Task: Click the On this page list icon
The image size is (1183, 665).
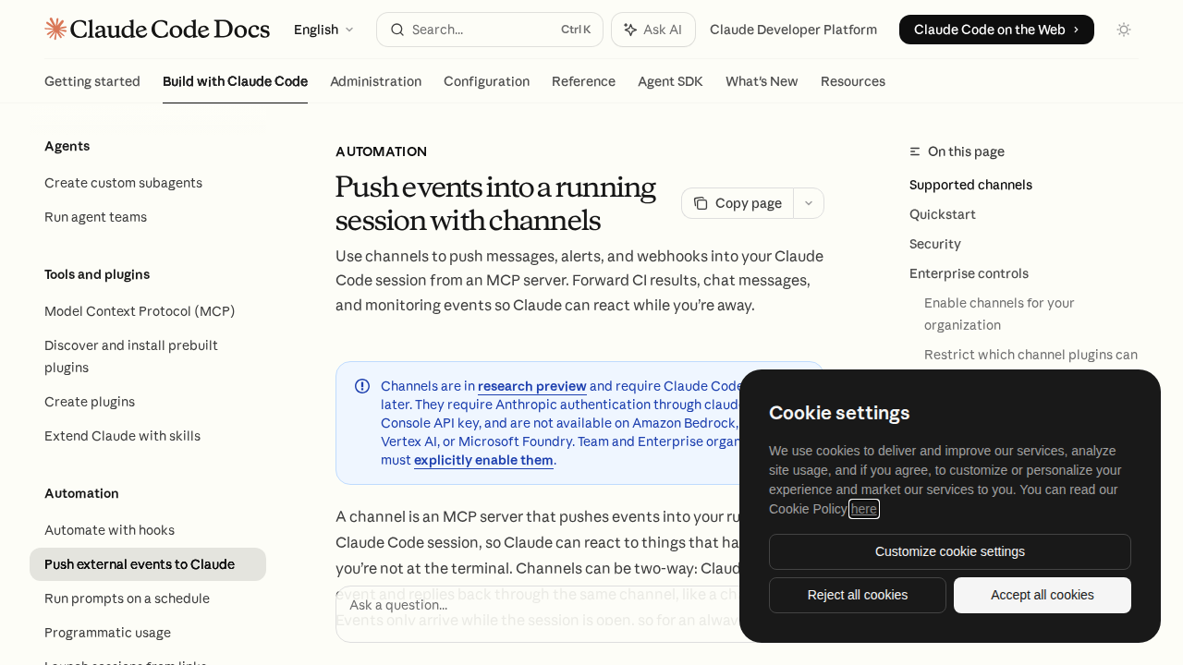Action: tap(915, 151)
